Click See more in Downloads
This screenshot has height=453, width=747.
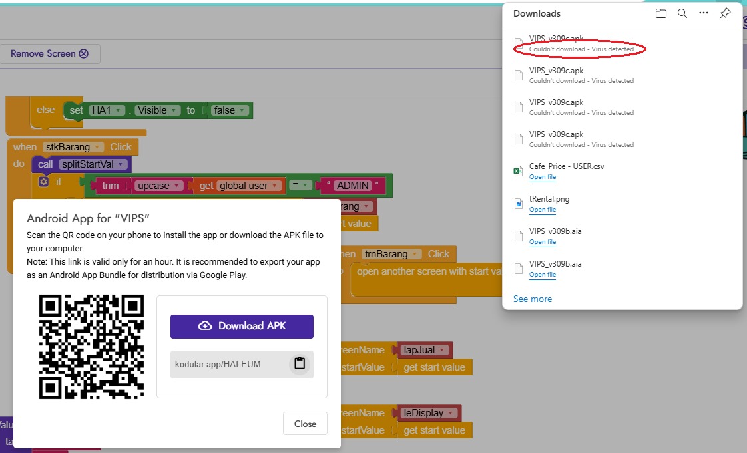pyautogui.click(x=533, y=299)
